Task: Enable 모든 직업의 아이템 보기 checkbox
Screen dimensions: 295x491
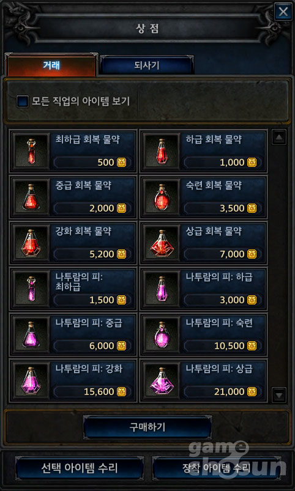Action: coord(23,102)
